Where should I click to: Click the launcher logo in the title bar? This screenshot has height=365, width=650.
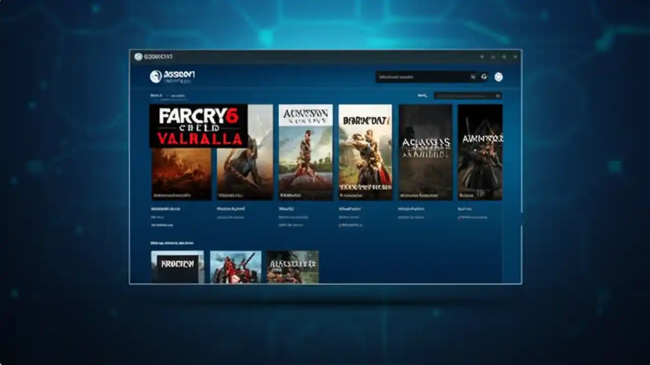[x=138, y=57]
